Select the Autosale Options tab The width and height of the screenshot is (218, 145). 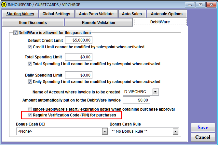[167, 14]
